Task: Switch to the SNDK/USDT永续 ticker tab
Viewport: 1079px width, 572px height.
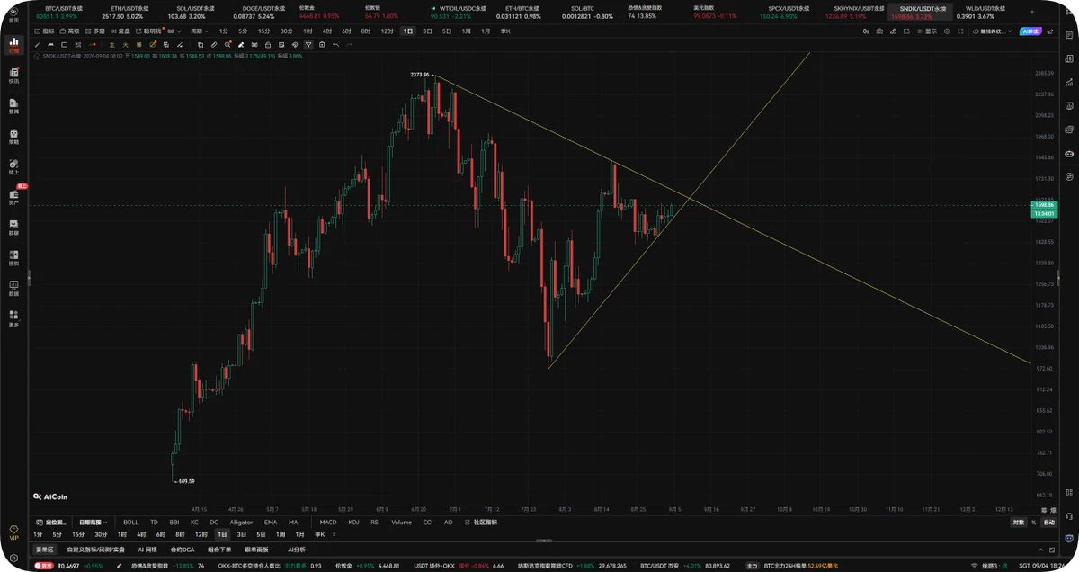Action: (x=920, y=11)
